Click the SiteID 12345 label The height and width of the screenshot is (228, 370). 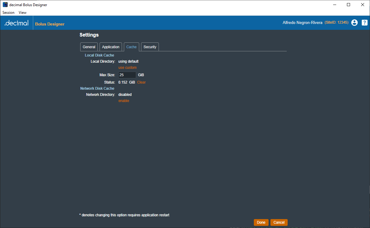337,23
